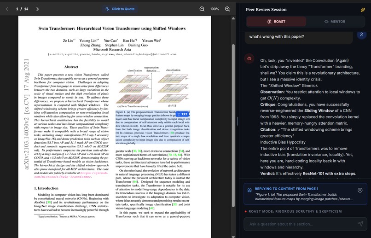This screenshot has width=371, height=238.
Task: Switch to MENTOR mode tab
Action: click(x=335, y=22)
